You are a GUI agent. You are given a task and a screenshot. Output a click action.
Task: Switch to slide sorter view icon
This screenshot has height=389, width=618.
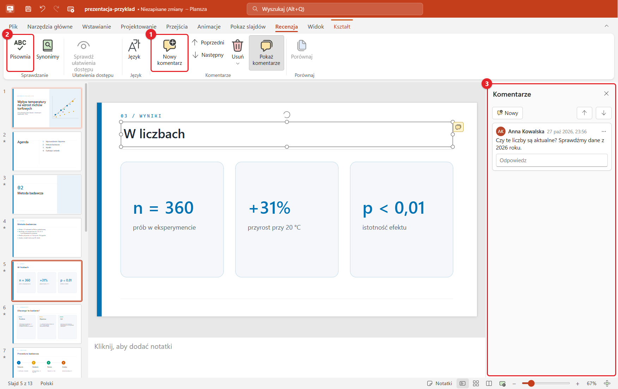tap(476, 383)
